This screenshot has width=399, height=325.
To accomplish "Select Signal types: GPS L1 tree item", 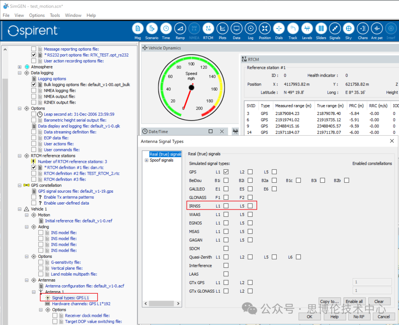I will (x=70, y=298).
